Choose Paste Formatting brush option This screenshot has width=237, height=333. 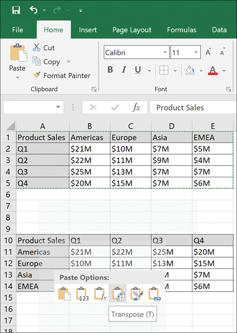tap(136, 294)
